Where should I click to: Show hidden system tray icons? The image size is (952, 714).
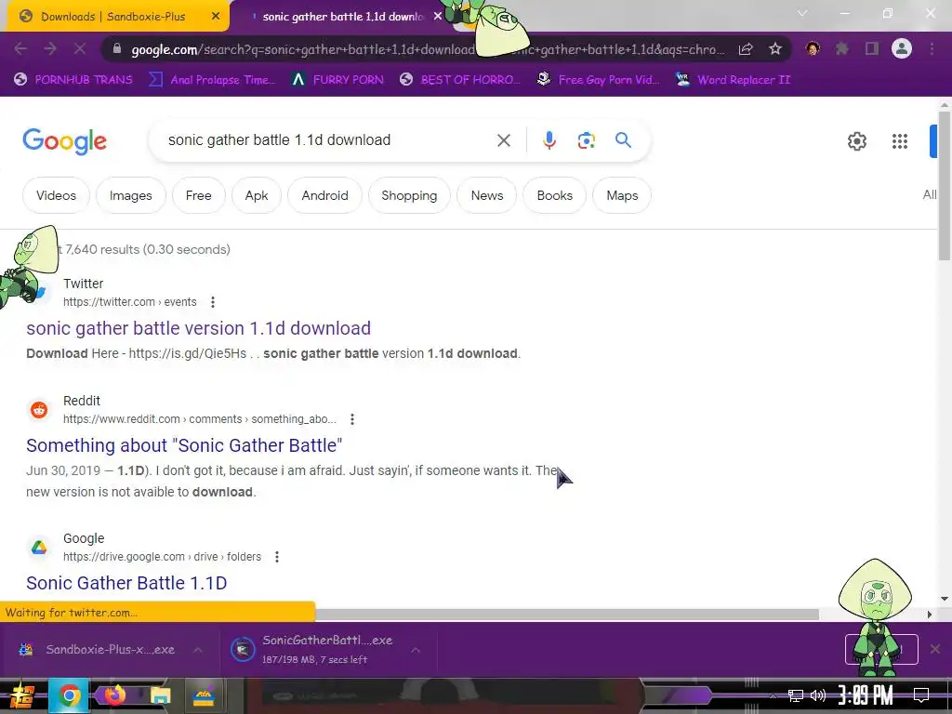[773, 695]
